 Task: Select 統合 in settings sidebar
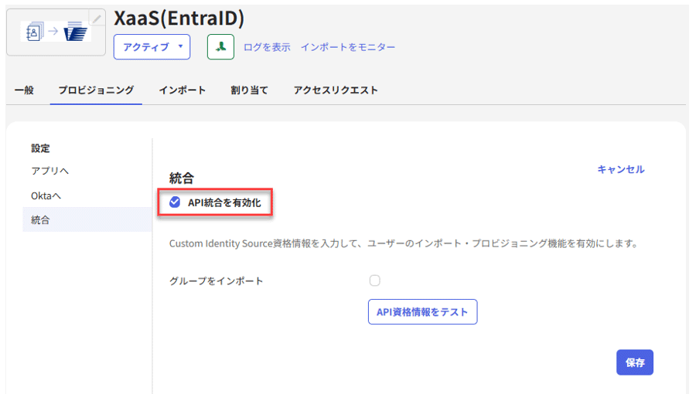click(40, 220)
